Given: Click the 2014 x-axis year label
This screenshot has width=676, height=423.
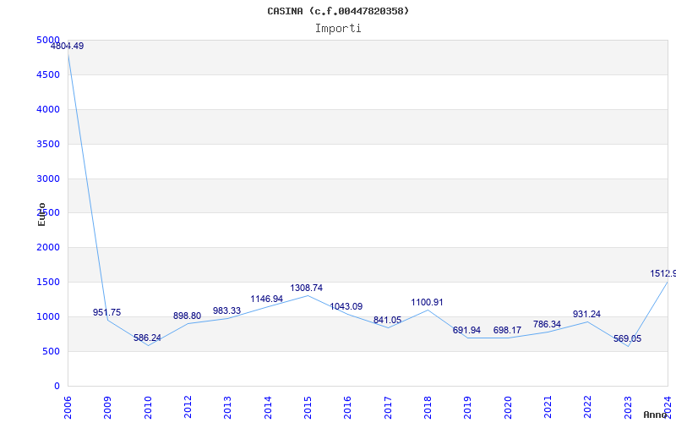Looking at the screenshot, I should pyautogui.click(x=268, y=408).
